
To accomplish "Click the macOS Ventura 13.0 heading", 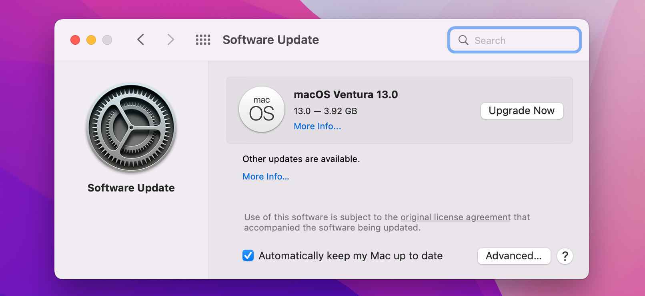I will pyautogui.click(x=346, y=95).
